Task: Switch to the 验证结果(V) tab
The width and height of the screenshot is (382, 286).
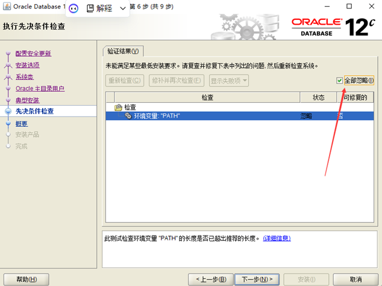Action: (124, 51)
